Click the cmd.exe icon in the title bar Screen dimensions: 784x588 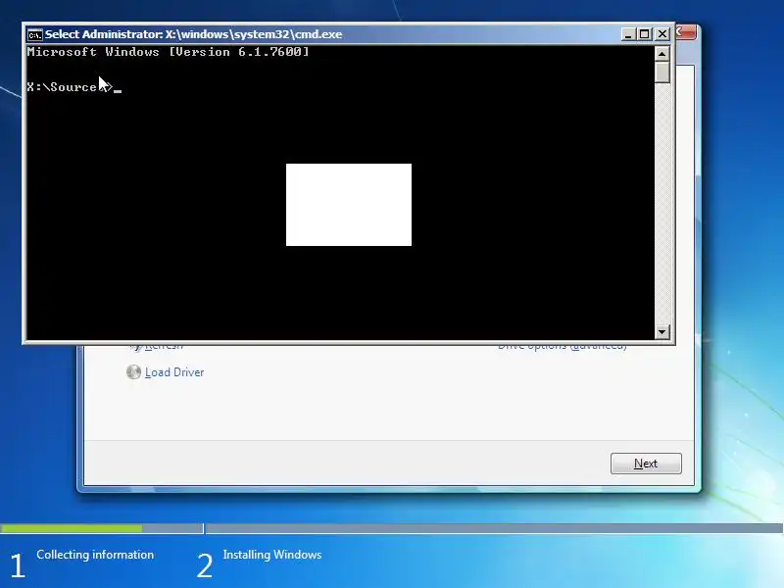pyautogui.click(x=35, y=34)
